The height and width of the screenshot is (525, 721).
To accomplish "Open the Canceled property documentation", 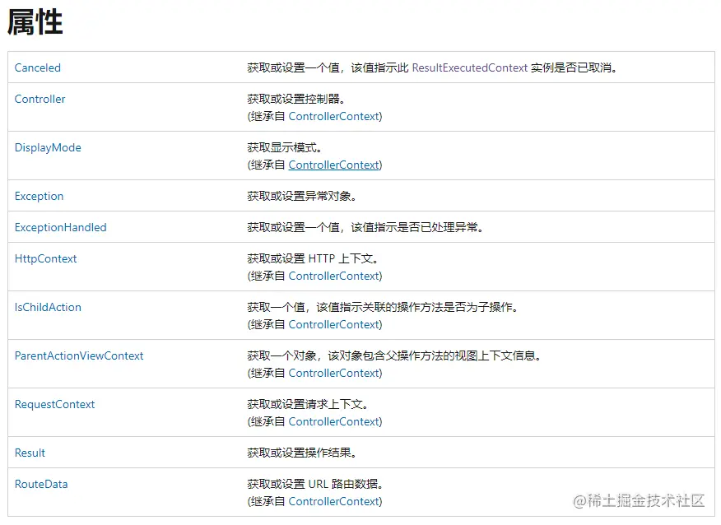I will click(37, 67).
